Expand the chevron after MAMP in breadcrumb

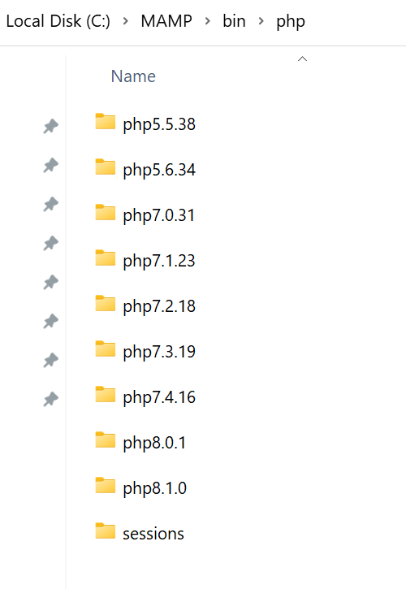207,21
